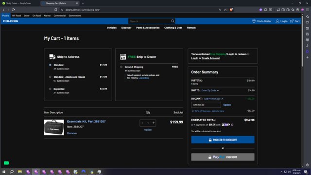Click the Log In person icon

click(x=277, y=21)
